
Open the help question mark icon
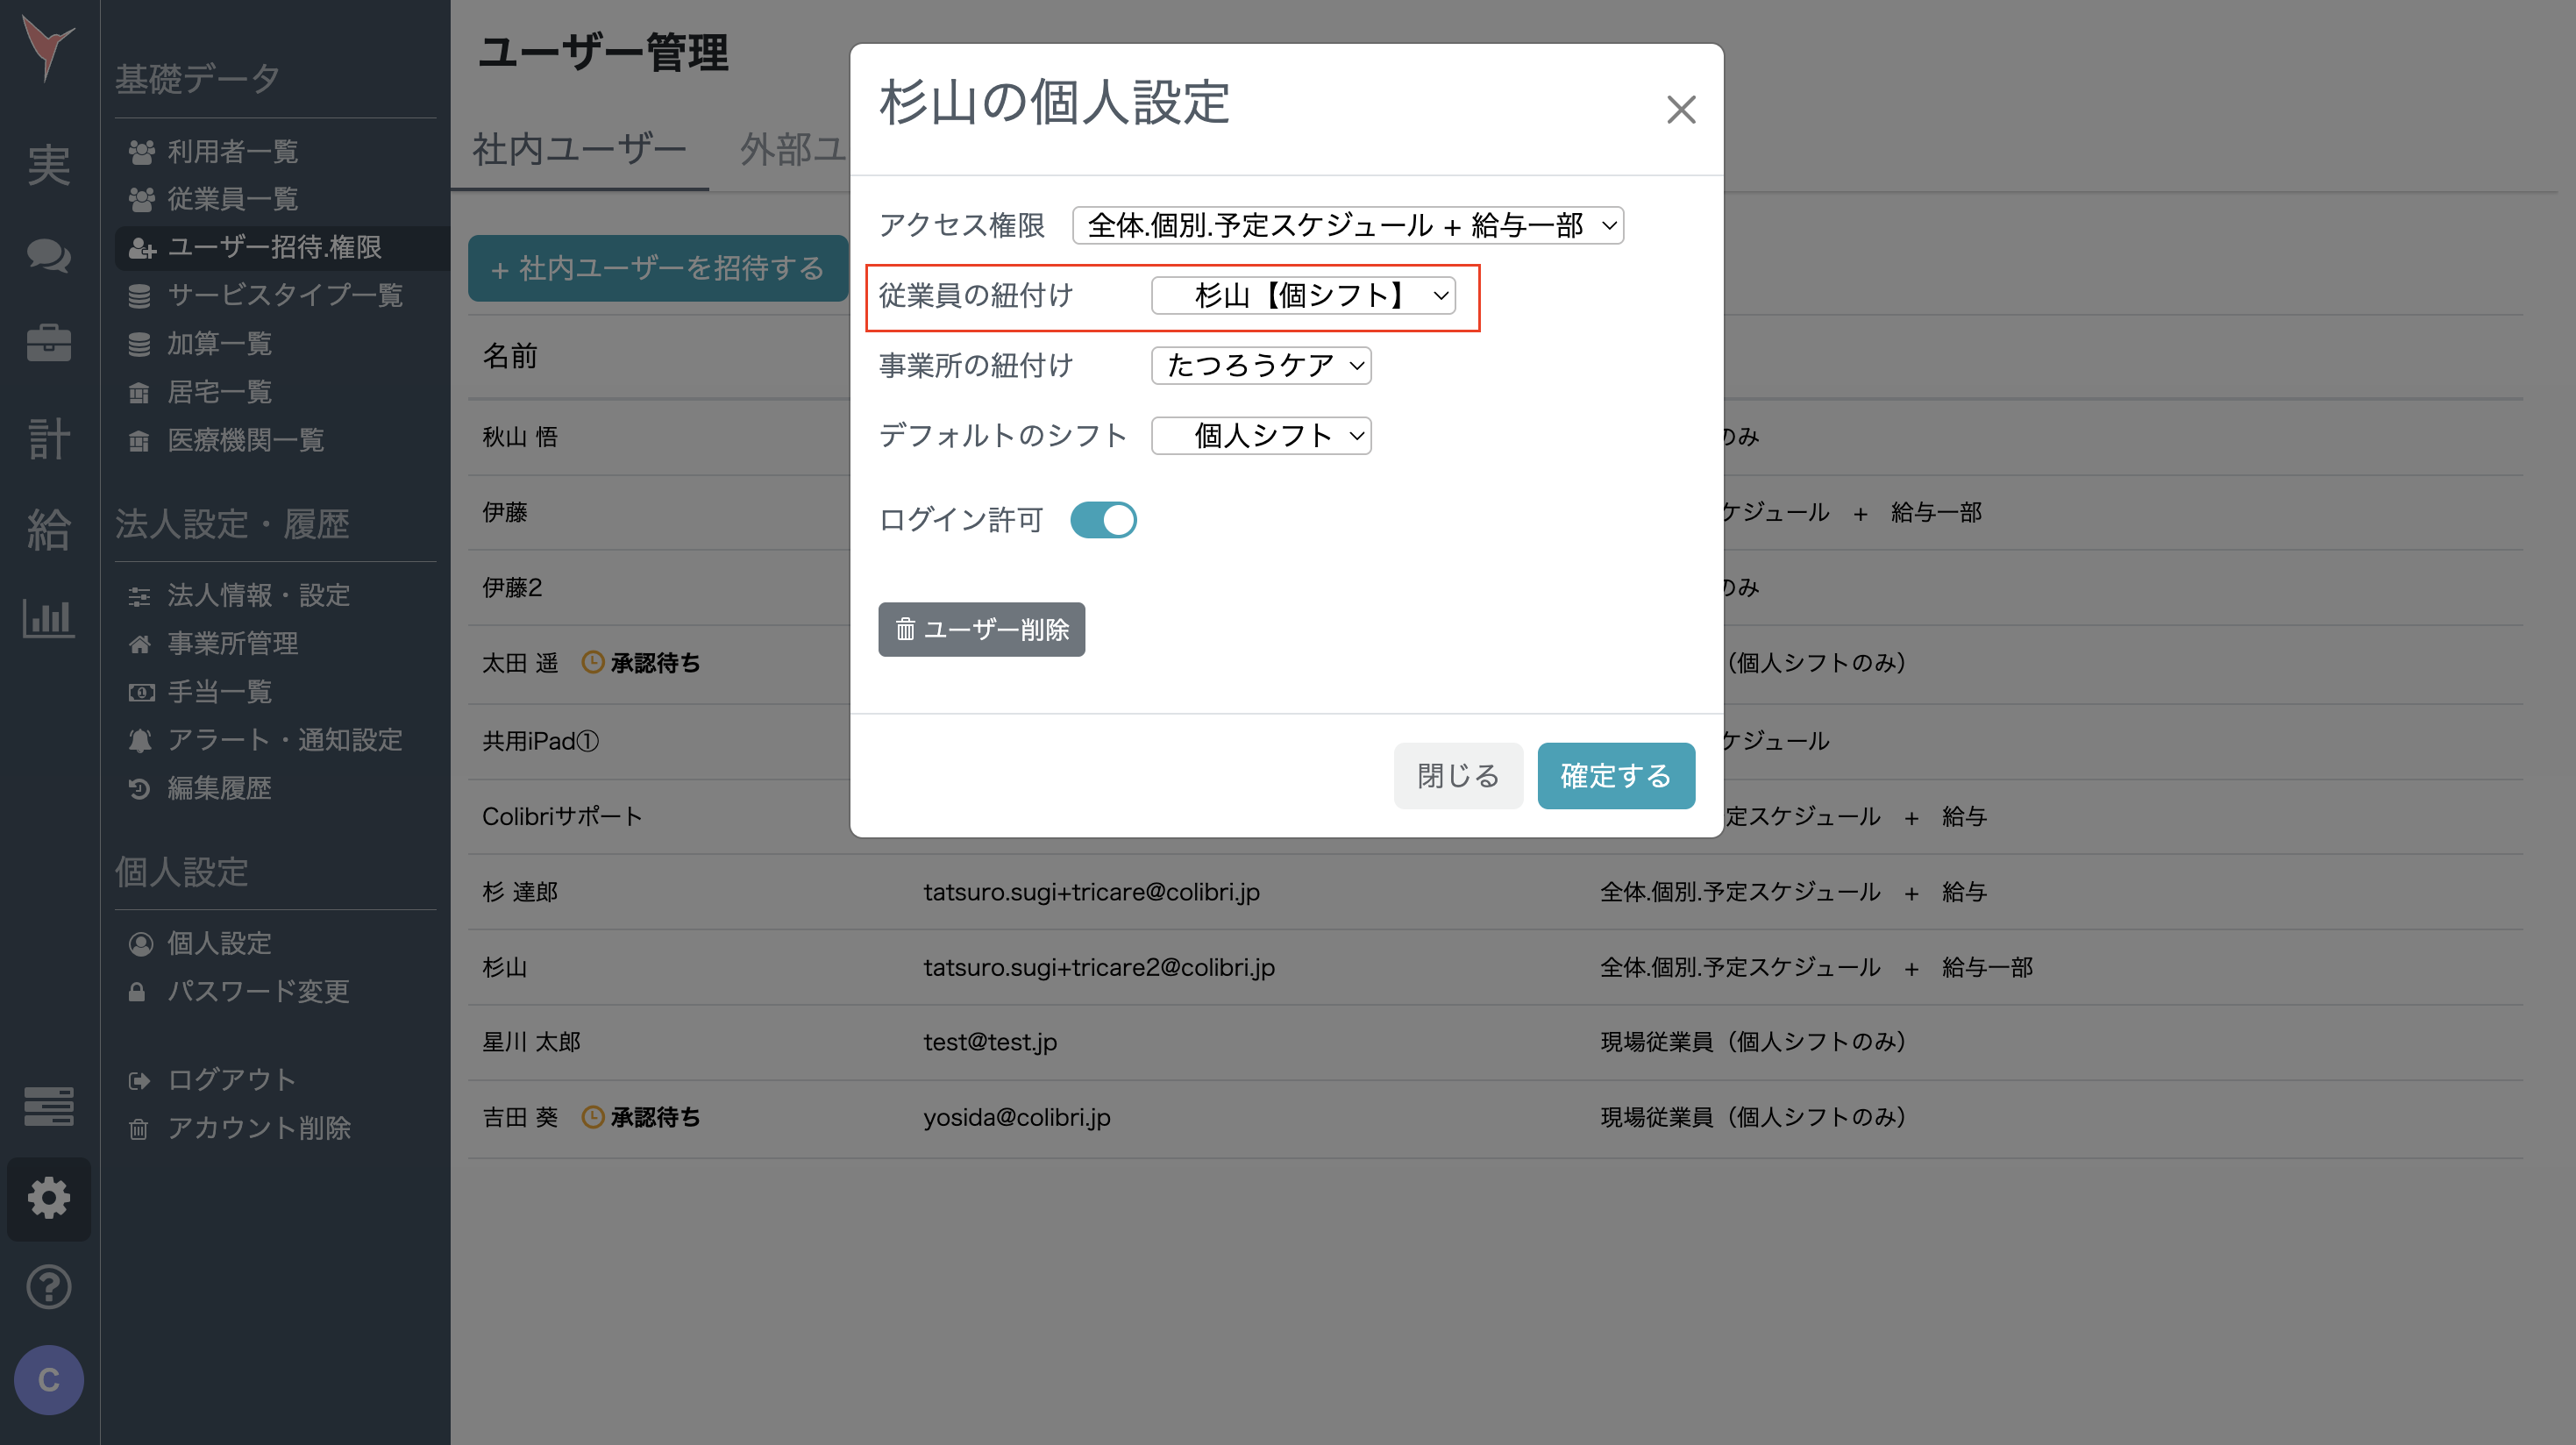pos(49,1287)
